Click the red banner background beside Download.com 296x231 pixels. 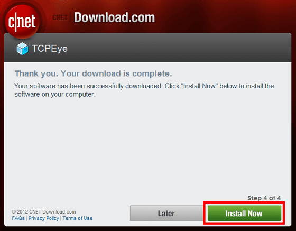click(223, 17)
